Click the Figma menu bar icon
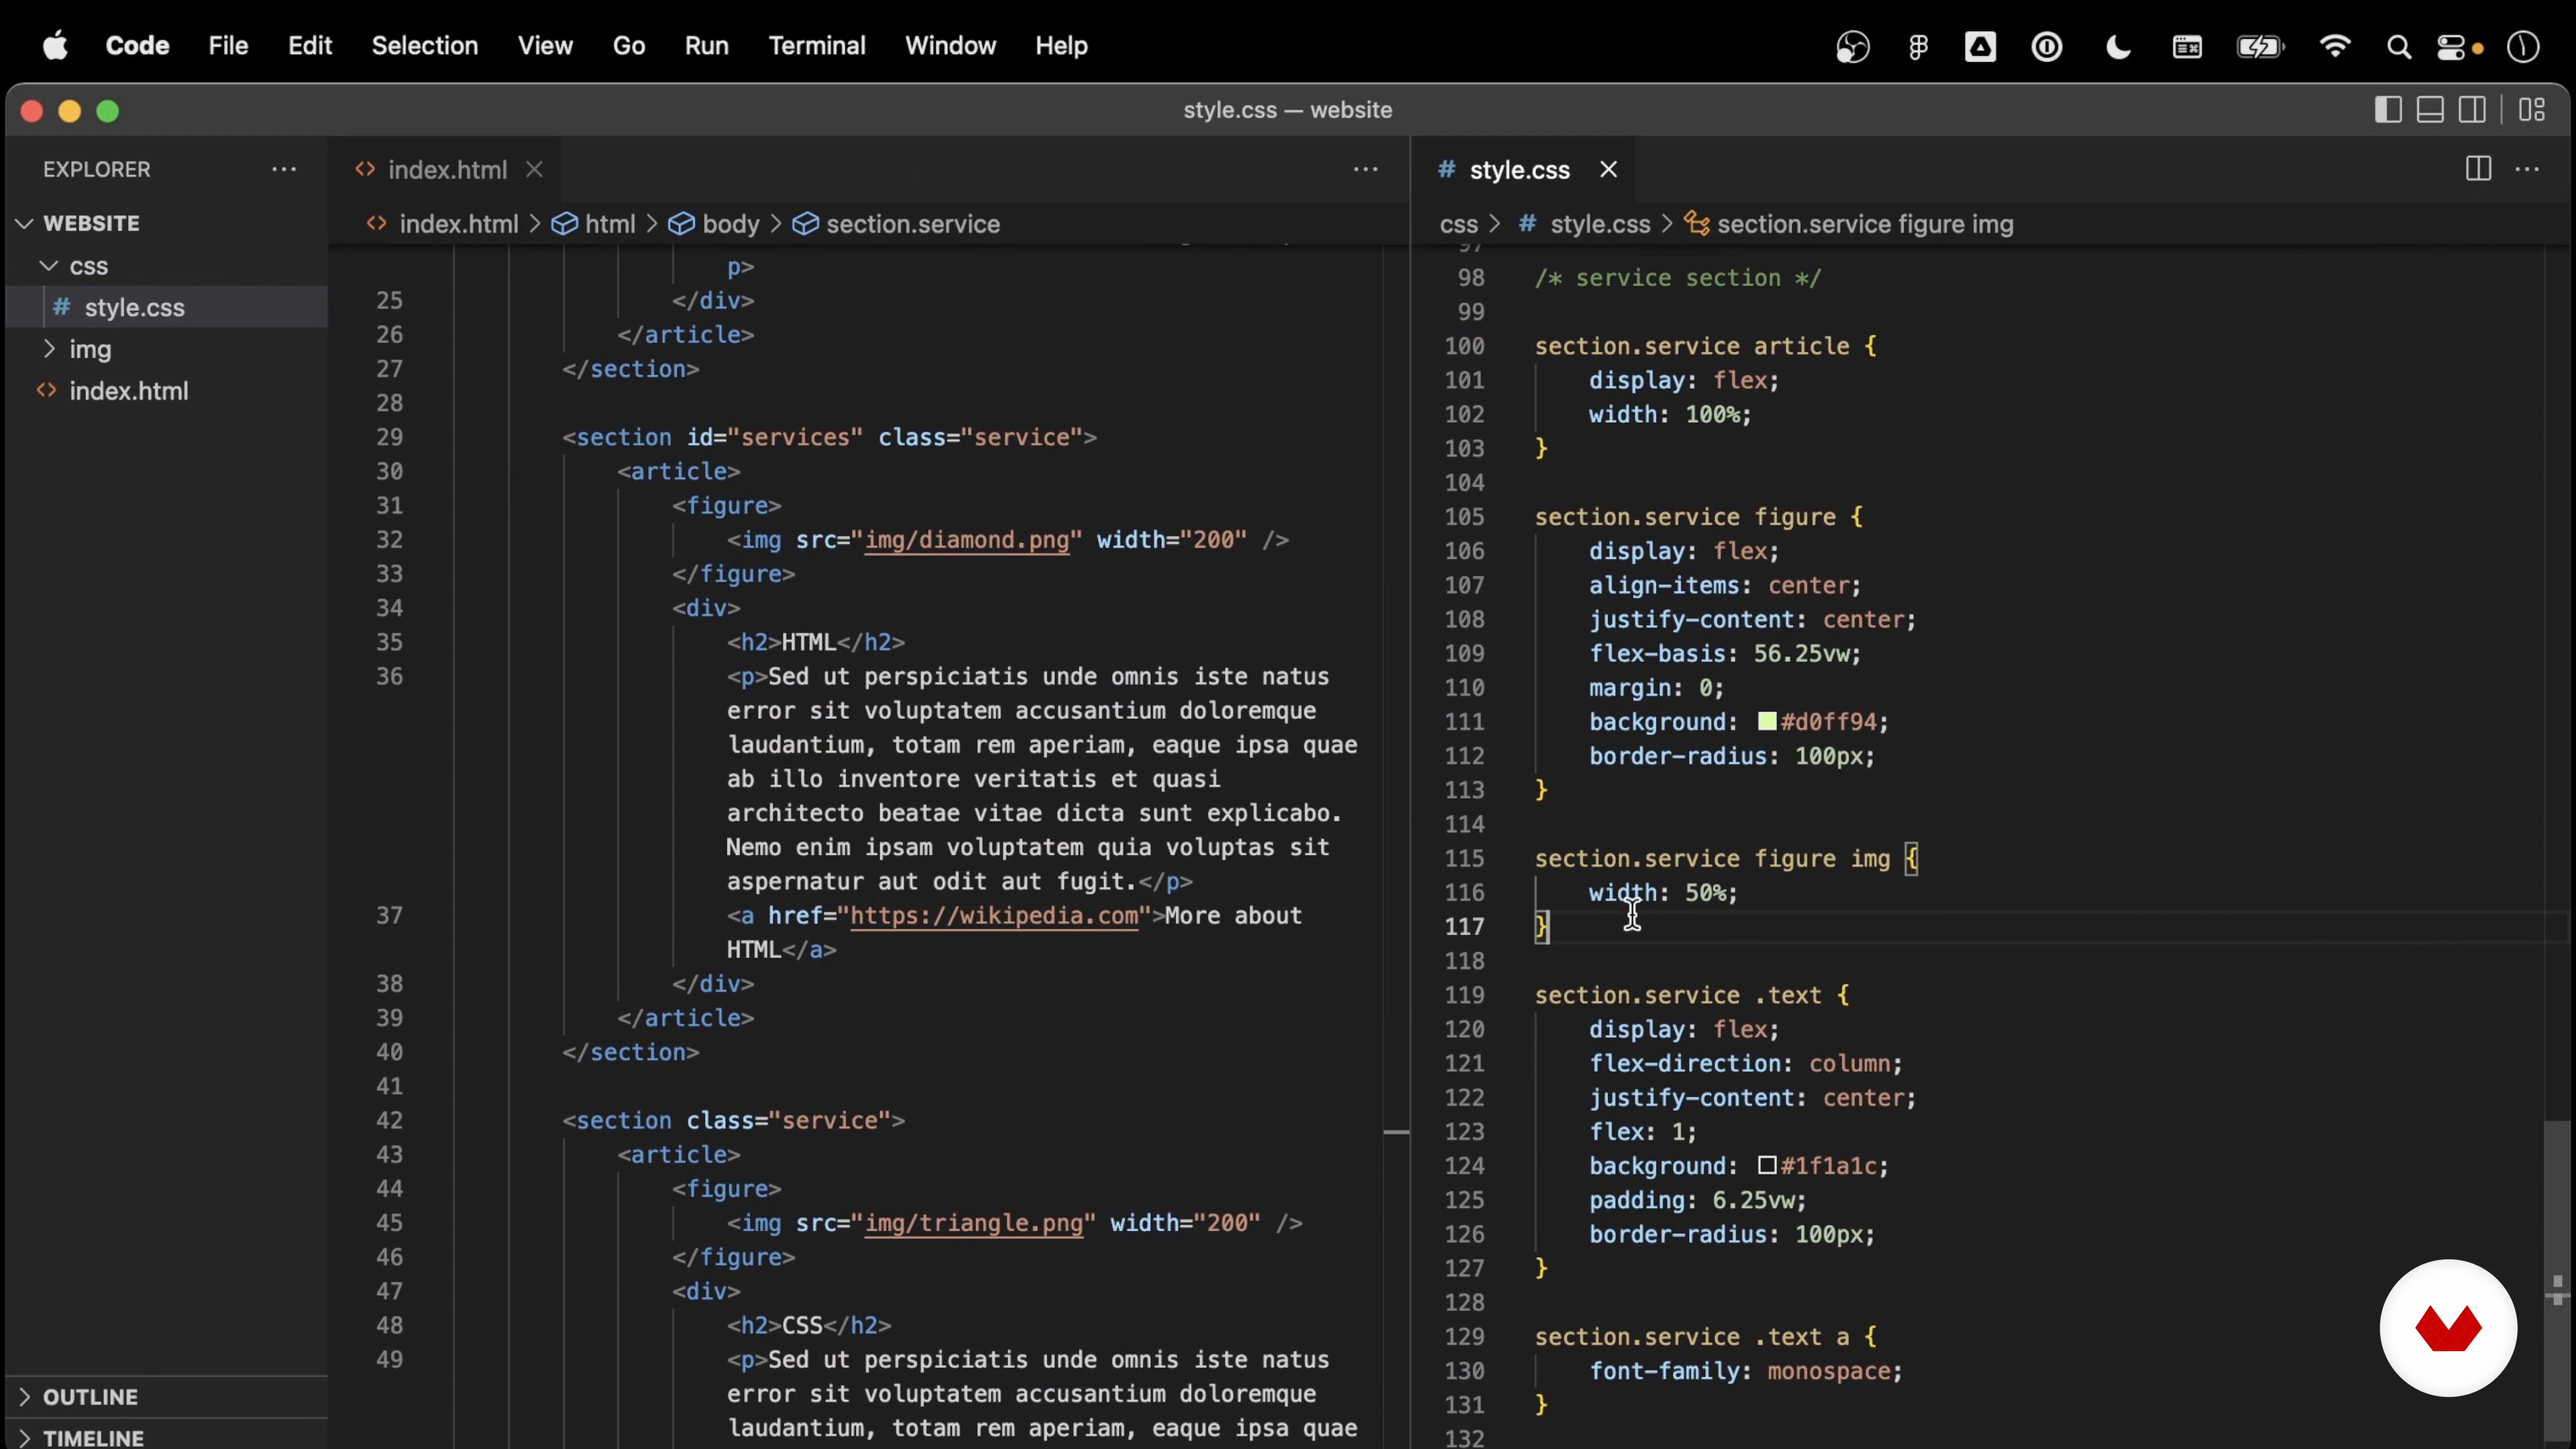Viewport: 2576px width, 1449px height. [1917, 47]
